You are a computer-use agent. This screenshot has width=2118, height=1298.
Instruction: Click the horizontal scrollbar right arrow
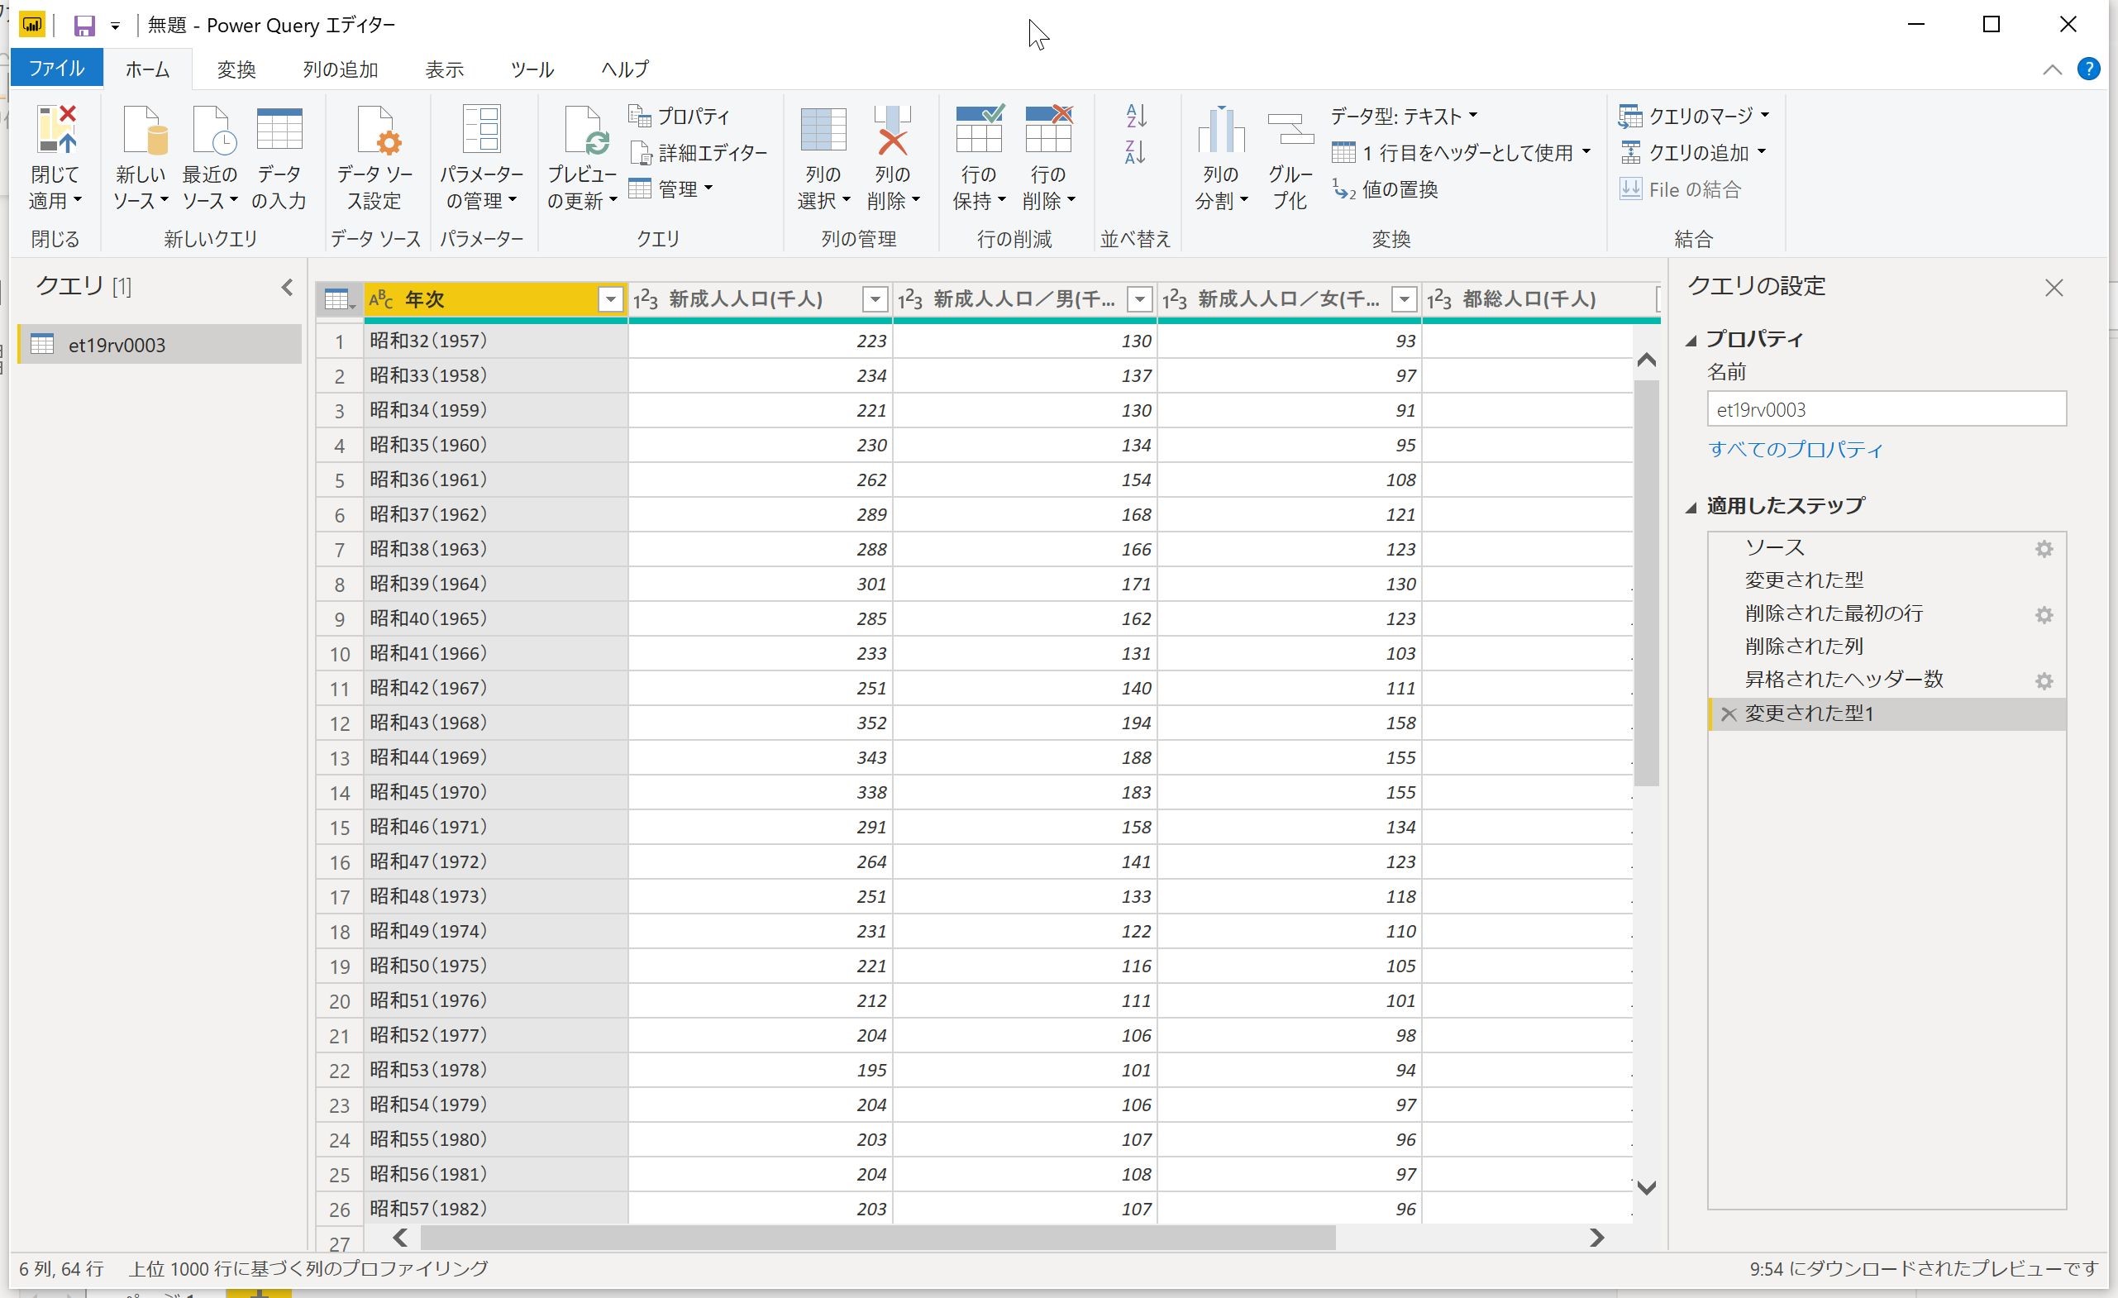[1597, 1238]
